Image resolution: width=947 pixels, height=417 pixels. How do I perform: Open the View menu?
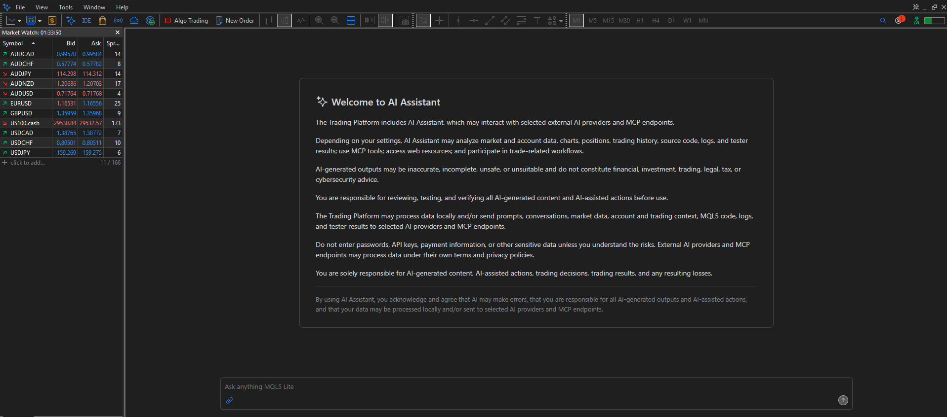pyautogui.click(x=41, y=7)
